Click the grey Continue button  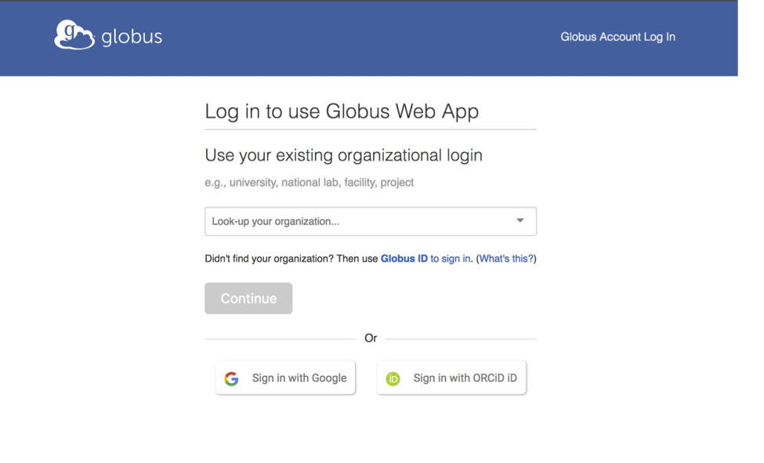coord(248,298)
